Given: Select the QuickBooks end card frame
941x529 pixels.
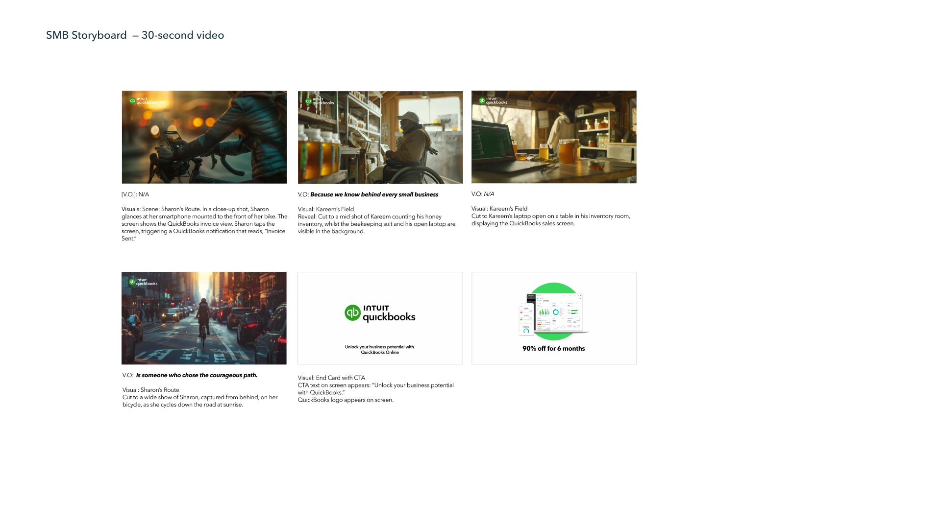Looking at the screenshot, I should [380, 318].
